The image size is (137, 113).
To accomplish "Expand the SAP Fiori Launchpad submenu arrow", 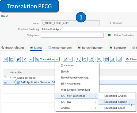I will 96,96.
